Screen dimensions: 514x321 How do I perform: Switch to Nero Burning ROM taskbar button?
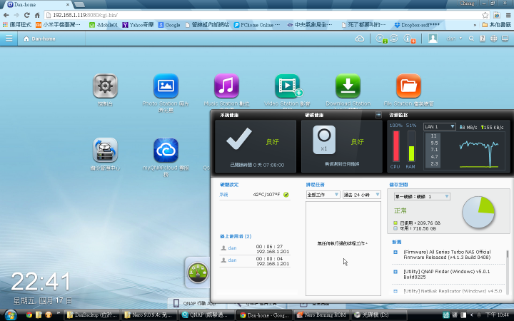[x=322, y=315]
